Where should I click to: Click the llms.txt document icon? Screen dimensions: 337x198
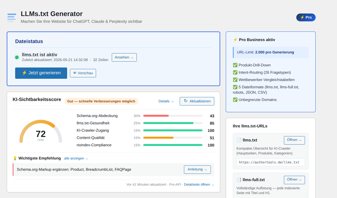pyautogui.click(x=239, y=140)
